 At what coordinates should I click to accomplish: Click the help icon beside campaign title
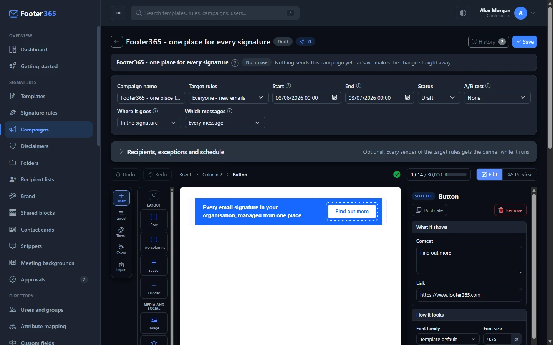pos(235,63)
